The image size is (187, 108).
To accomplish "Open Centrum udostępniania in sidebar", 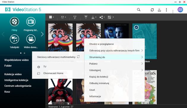I will click(x=18, y=86).
